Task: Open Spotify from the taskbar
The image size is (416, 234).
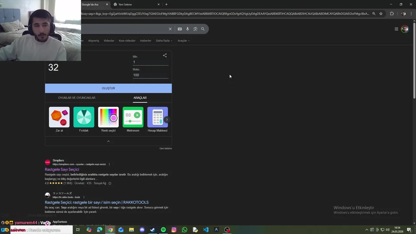Action: pos(163,230)
